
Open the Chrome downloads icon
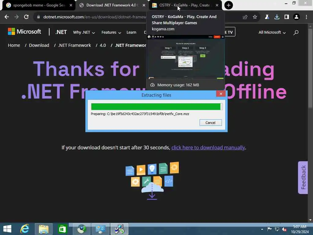click(x=277, y=17)
